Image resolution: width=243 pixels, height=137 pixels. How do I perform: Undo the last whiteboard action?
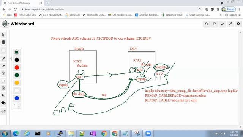[x=206, y=24]
